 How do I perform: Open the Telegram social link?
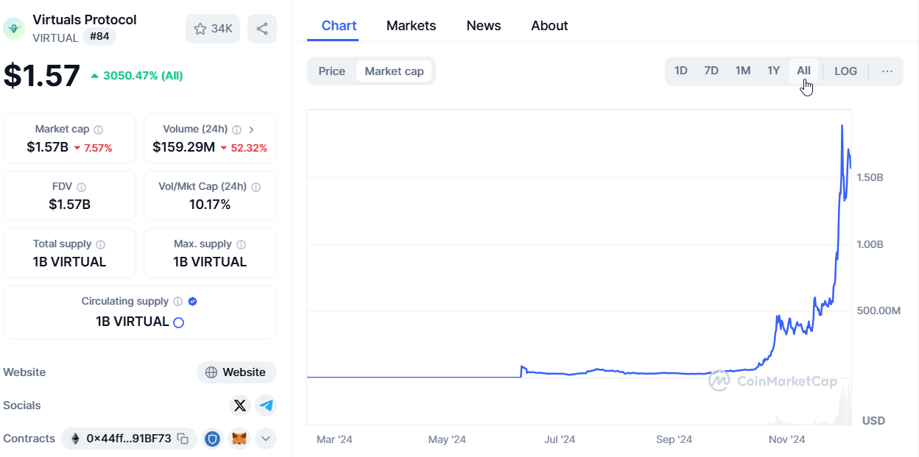pos(265,405)
